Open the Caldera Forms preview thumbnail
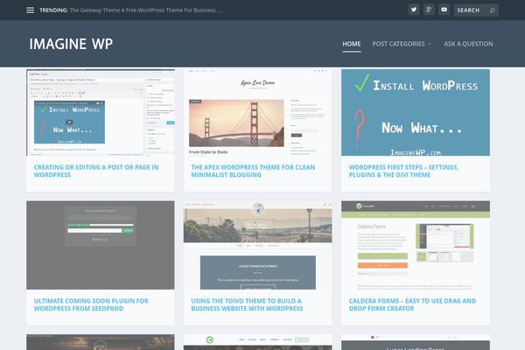 coord(416,245)
